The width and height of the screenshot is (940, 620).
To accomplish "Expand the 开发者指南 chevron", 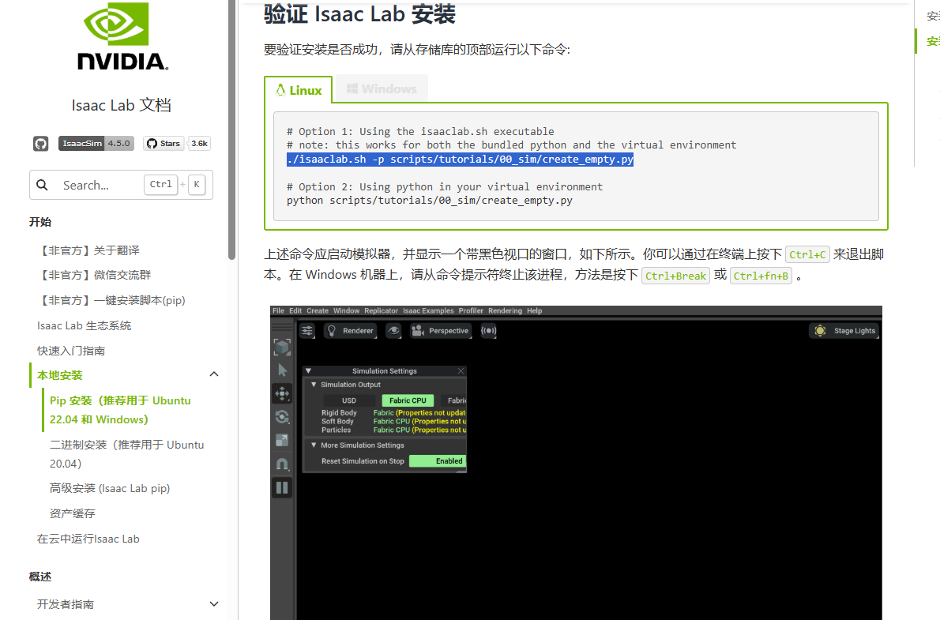I will tap(214, 604).
